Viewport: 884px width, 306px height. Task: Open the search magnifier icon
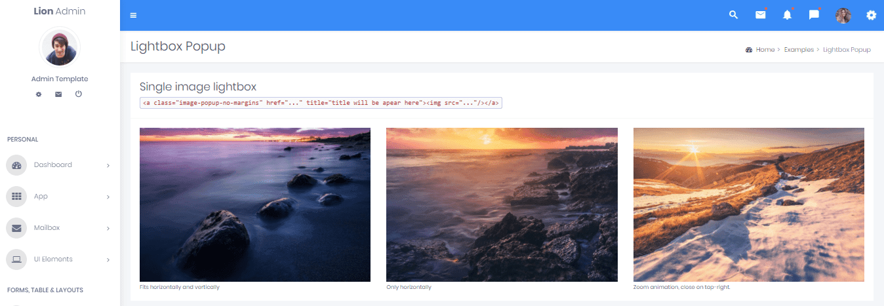pyautogui.click(x=734, y=15)
